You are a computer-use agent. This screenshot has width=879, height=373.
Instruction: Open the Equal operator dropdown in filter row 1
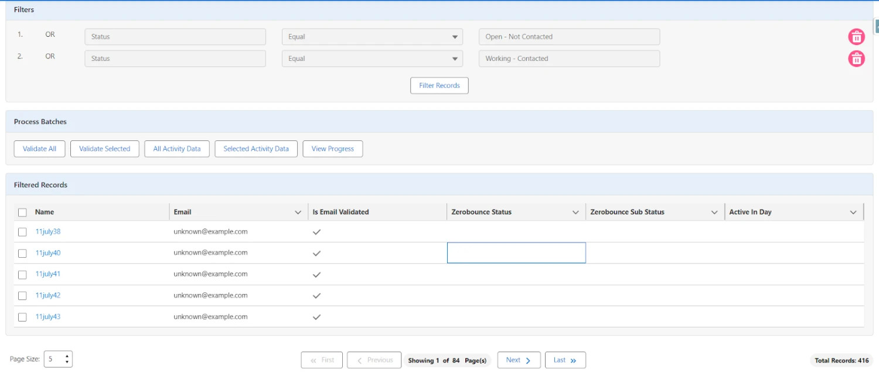coord(455,36)
